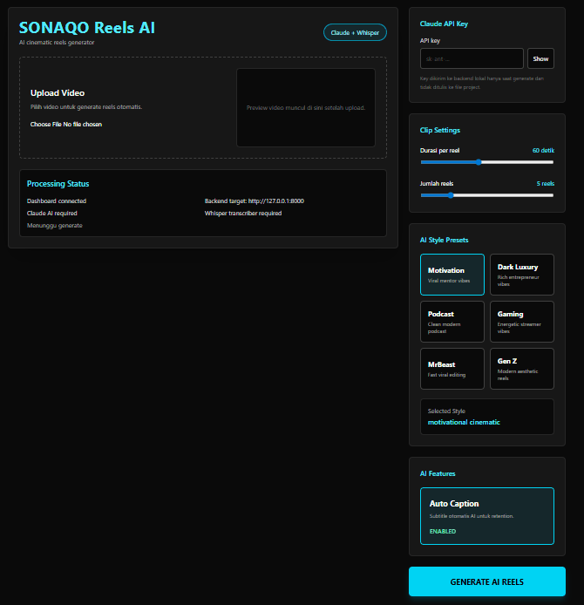The image size is (584, 605).
Task: Show the API key with Show button
Action: pyautogui.click(x=540, y=58)
